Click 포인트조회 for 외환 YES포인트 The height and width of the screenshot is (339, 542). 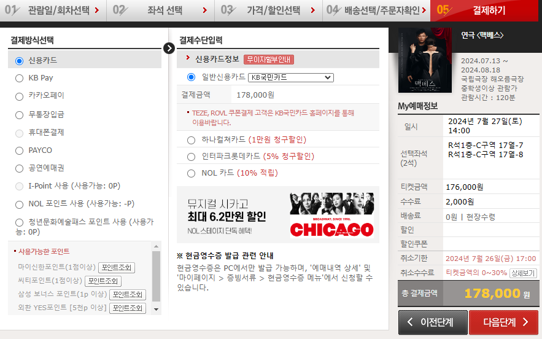[128, 308]
